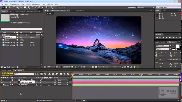
Task: Mute audio of bhhh.mp3 layer
Action: (x=4, y=85)
